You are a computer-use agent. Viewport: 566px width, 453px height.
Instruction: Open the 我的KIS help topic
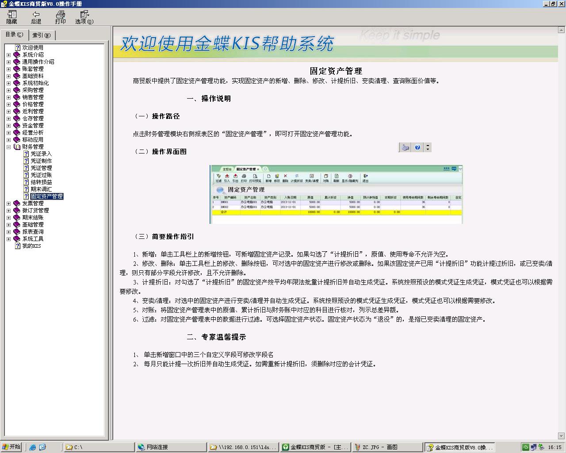[31, 246]
